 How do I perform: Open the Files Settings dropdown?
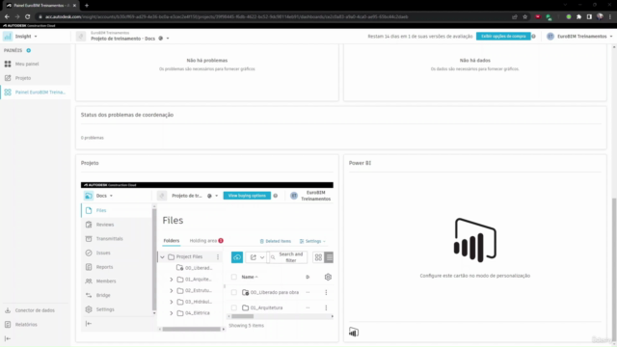tap(312, 241)
